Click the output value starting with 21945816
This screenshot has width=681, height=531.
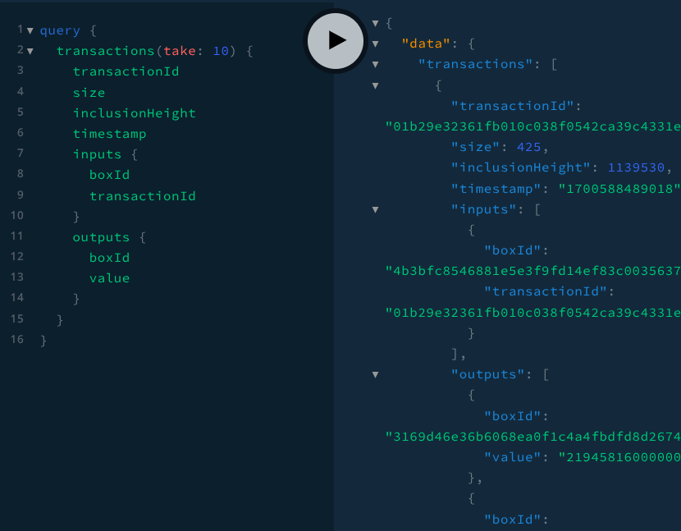click(619, 458)
